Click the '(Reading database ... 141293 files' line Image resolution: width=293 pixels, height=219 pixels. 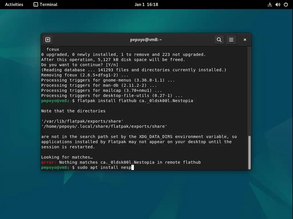(x=134, y=70)
